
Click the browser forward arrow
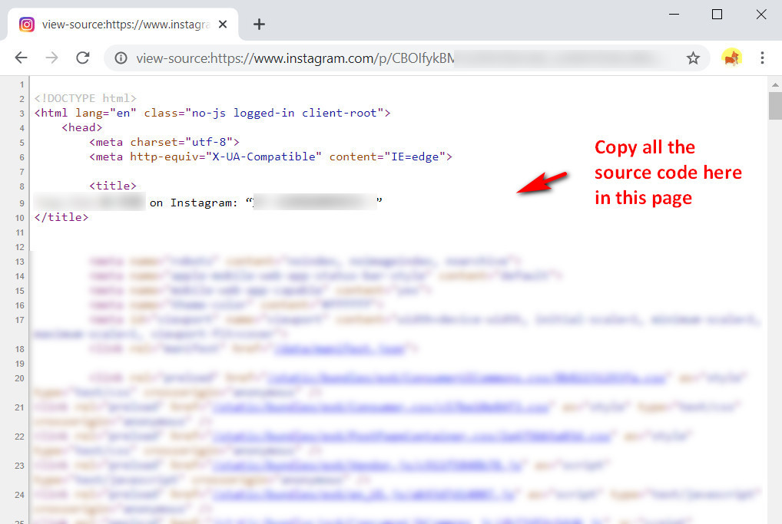coord(52,58)
